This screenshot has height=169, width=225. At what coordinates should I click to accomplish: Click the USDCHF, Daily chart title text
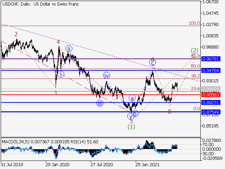point(41,4)
